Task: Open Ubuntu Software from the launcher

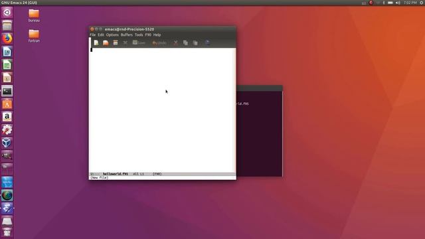Action: click(x=7, y=104)
